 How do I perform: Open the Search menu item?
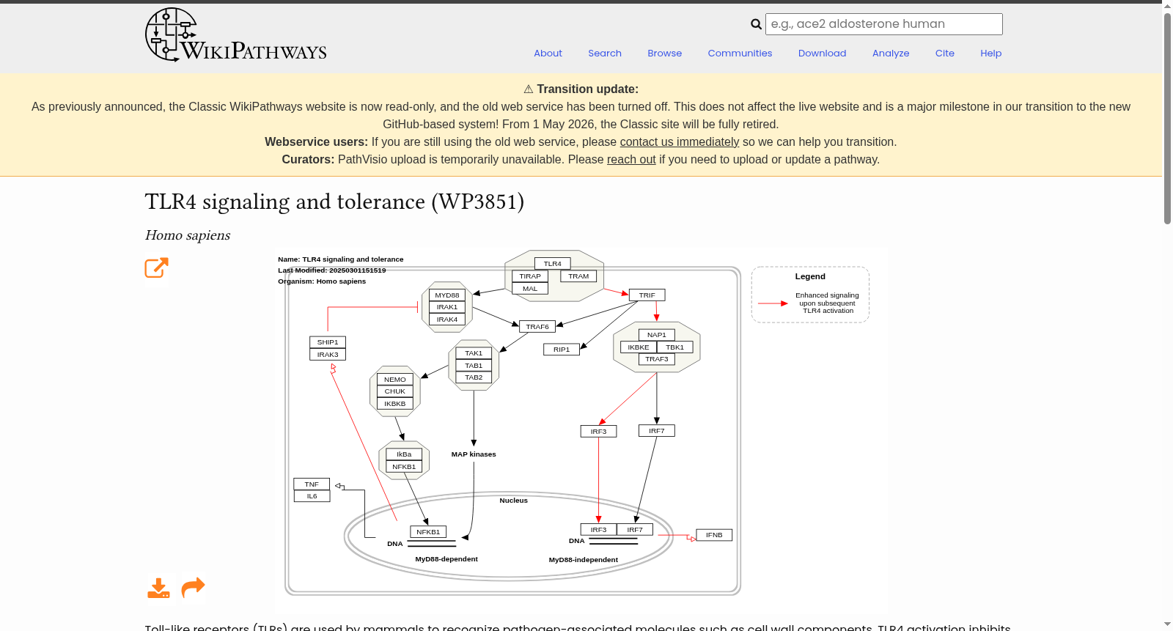[x=605, y=53]
